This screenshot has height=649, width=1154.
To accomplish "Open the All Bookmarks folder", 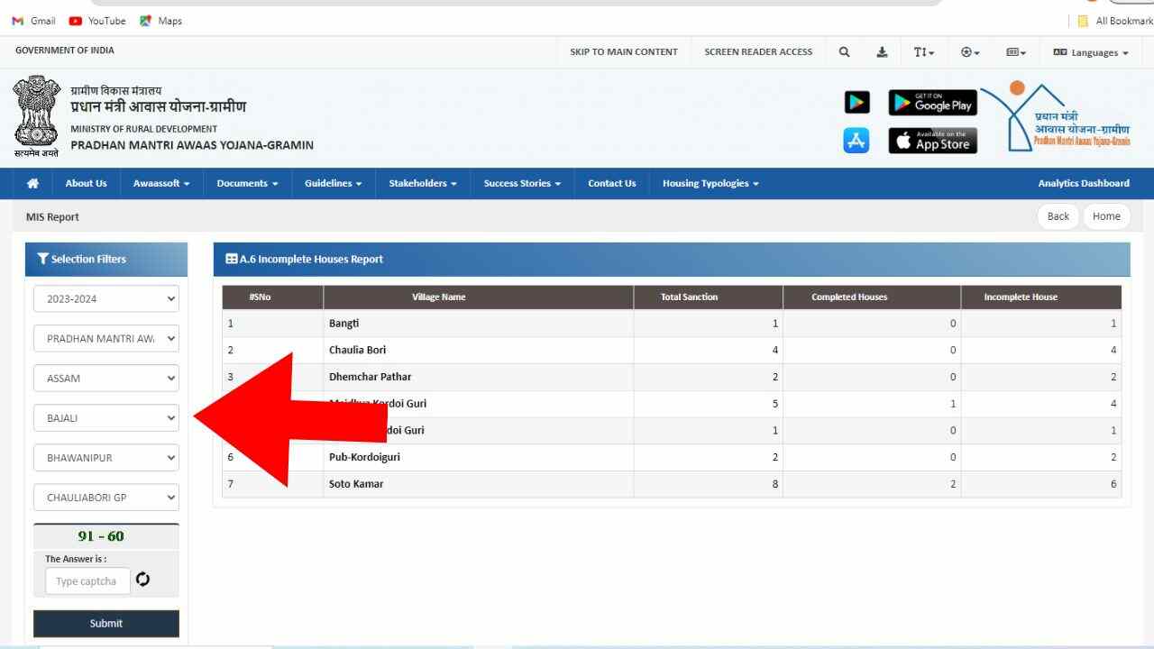I will (1114, 21).
